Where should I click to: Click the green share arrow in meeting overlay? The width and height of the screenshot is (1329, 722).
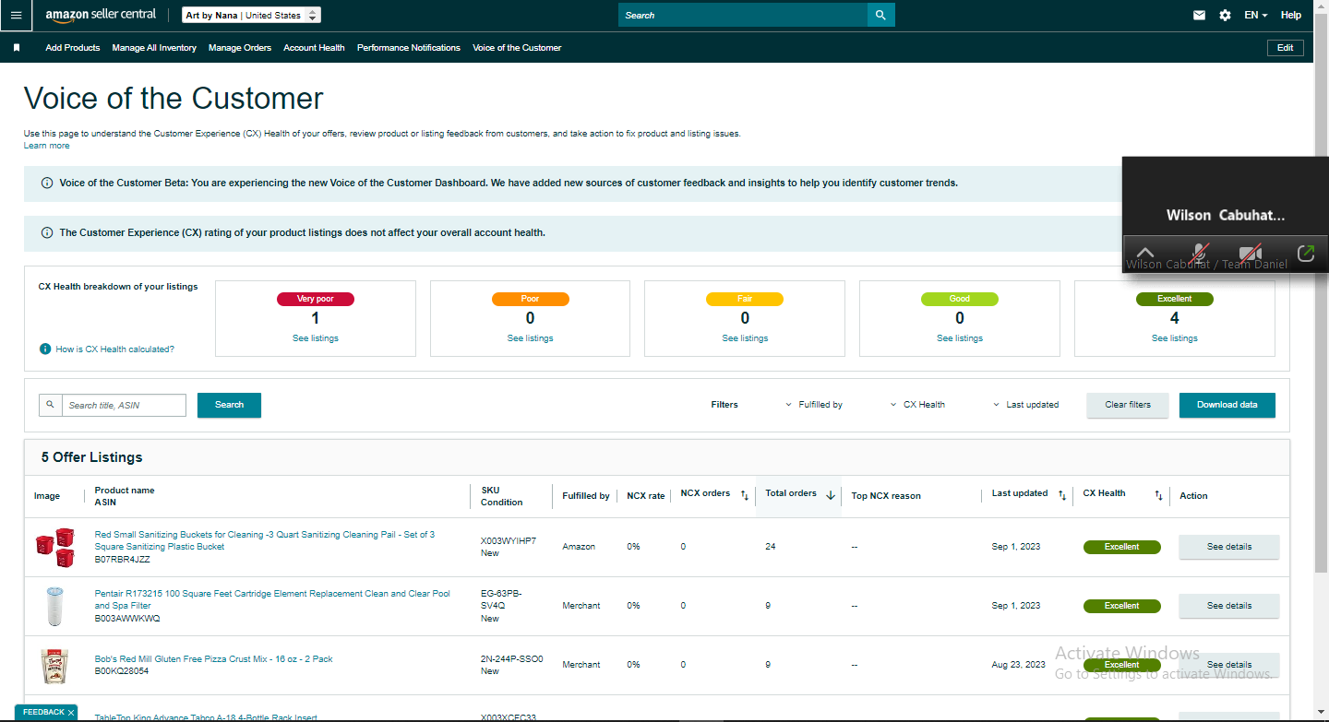[x=1305, y=253]
